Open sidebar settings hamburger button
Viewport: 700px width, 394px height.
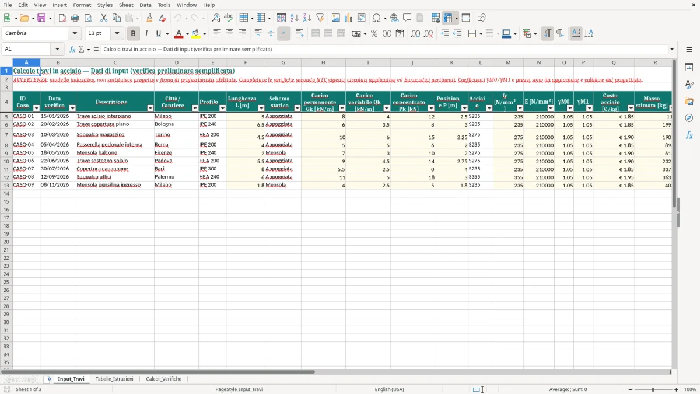[x=689, y=49]
